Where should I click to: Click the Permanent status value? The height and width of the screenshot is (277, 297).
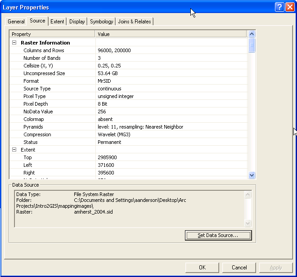[x=109, y=142]
